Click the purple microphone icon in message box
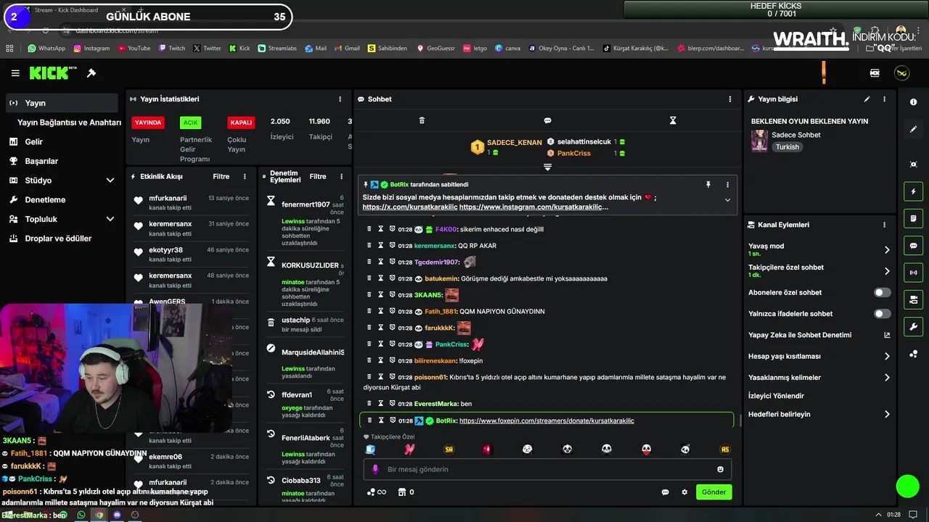The height and width of the screenshot is (522, 929). 375,469
